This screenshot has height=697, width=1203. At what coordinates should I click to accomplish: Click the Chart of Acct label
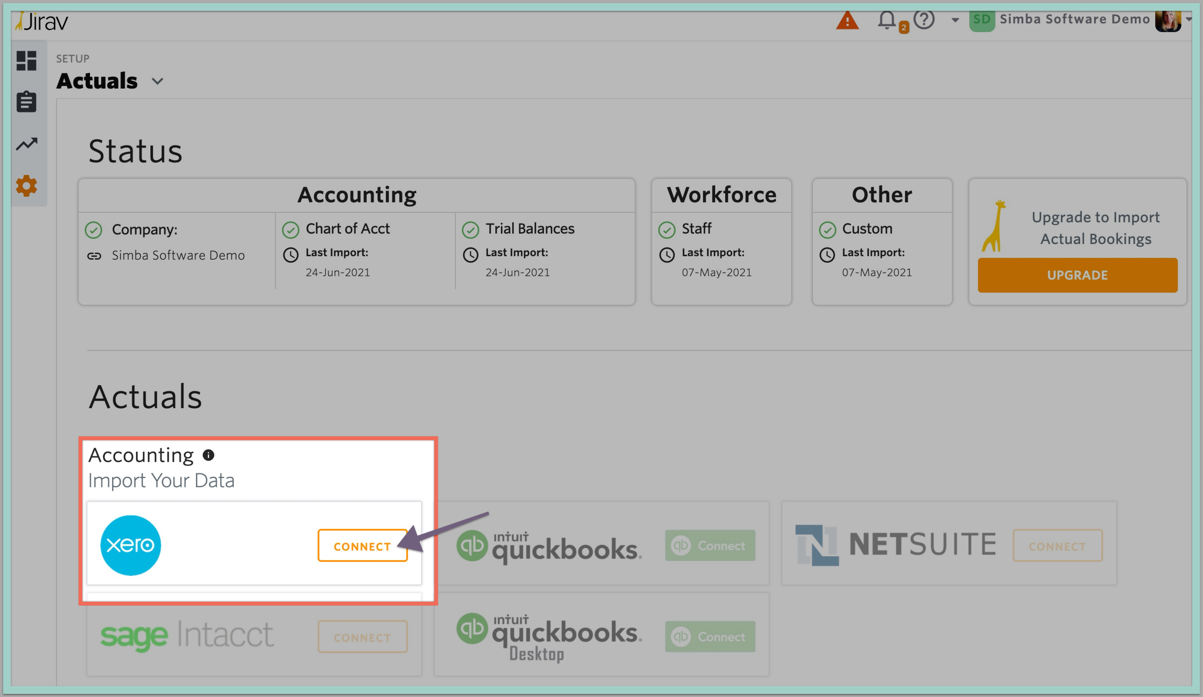348,229
